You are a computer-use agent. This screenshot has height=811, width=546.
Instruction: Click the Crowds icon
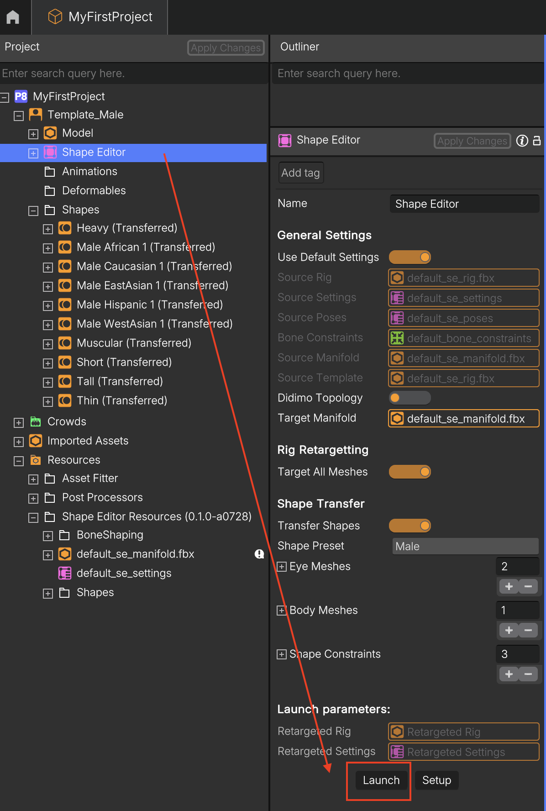click(36, 421)
